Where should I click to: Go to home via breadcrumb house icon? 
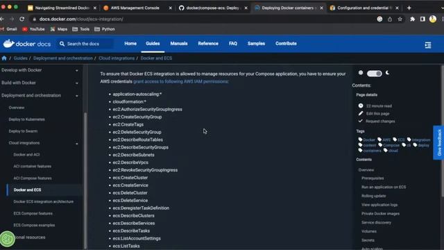pyautogui.click(x=4, y=58)
